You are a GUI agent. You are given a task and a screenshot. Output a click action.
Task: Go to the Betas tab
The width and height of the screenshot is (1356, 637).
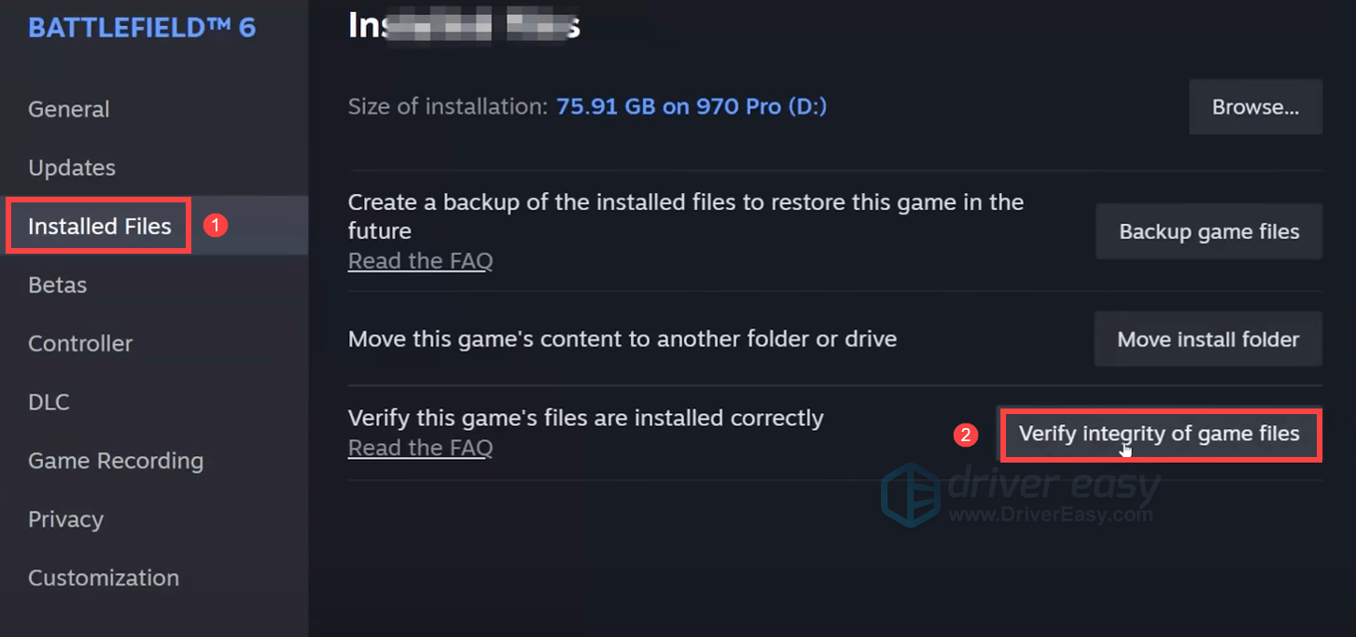pyautogui.click(x=57, y=285)
